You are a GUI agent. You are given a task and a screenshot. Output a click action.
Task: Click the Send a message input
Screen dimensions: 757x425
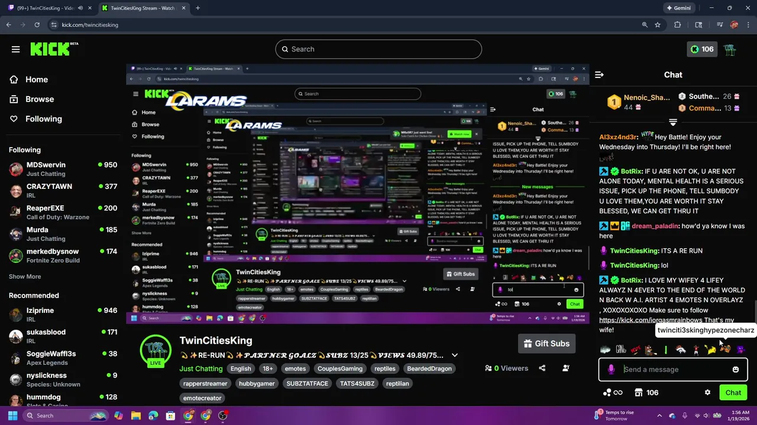(x=673, y=370)
